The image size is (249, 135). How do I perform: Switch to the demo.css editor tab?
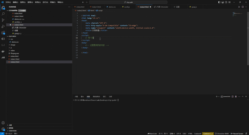pyautogui.click(x=112, y=7)
